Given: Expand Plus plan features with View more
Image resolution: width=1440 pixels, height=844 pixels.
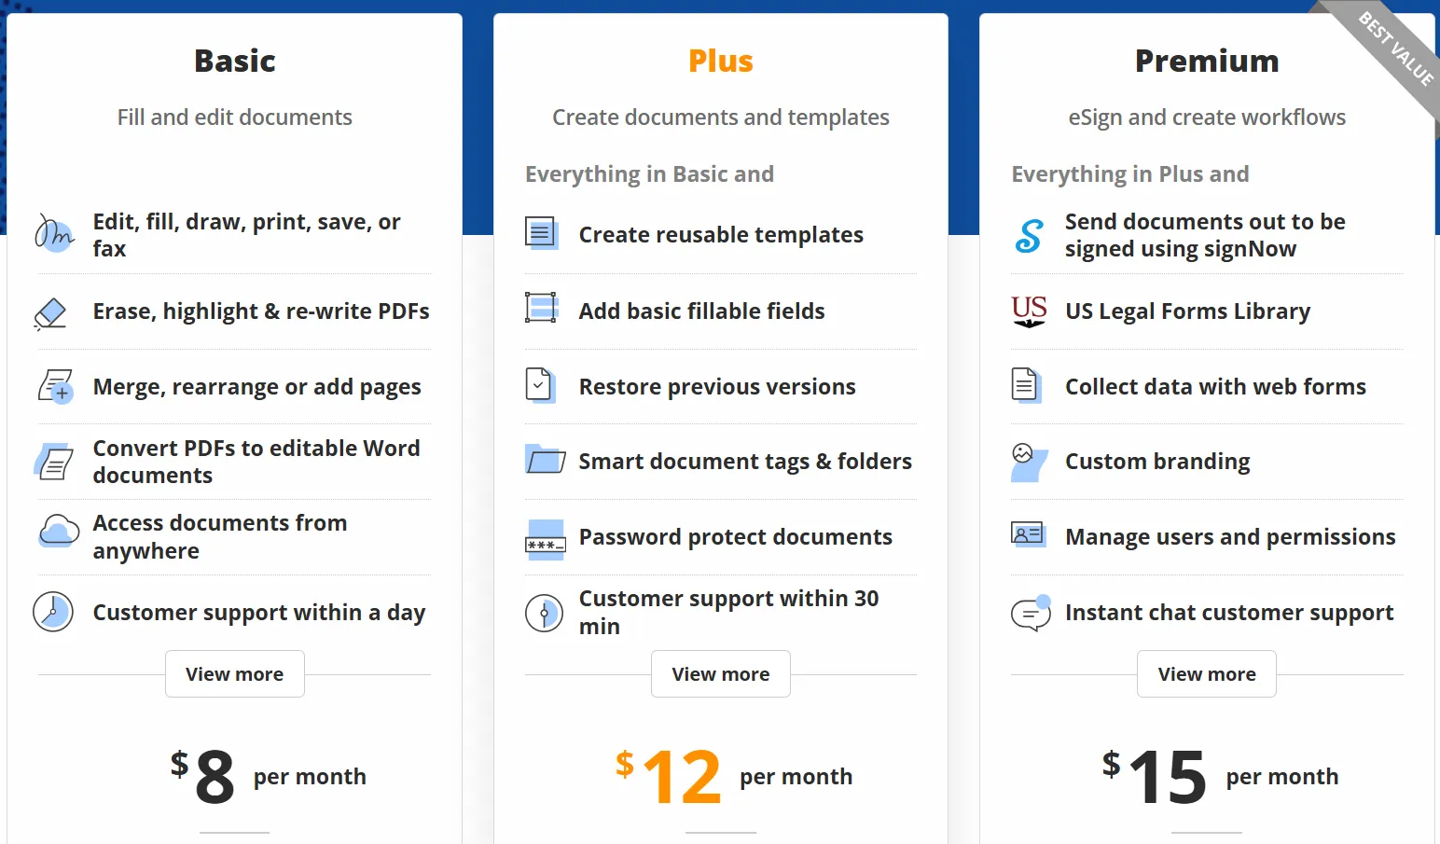Looking at the screenshot, I should click(720, 674).
